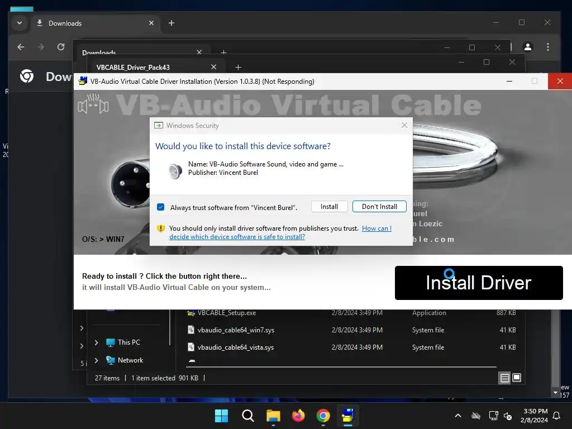
Task: Add a new tab next to VBCABLE_Driver_Pack43
Action: pyautogui.click(x=238, y=67)
